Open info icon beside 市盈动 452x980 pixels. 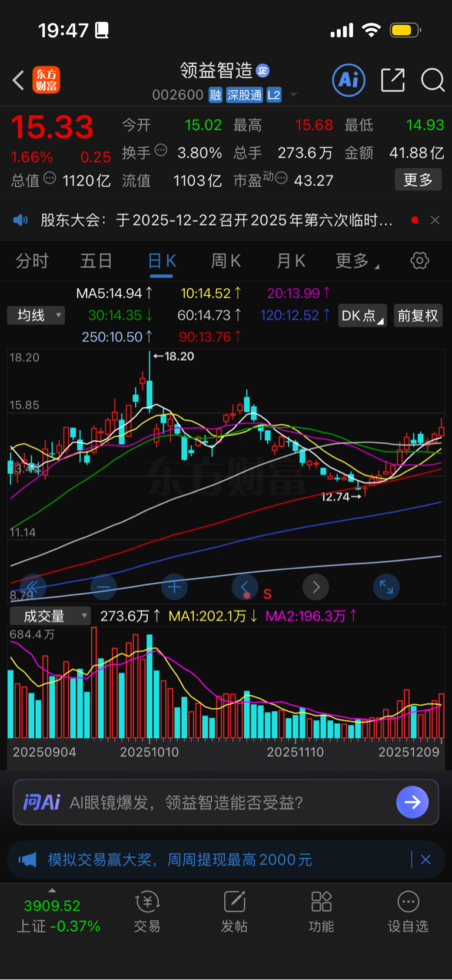pyautogui.click(x=281, y=178)
